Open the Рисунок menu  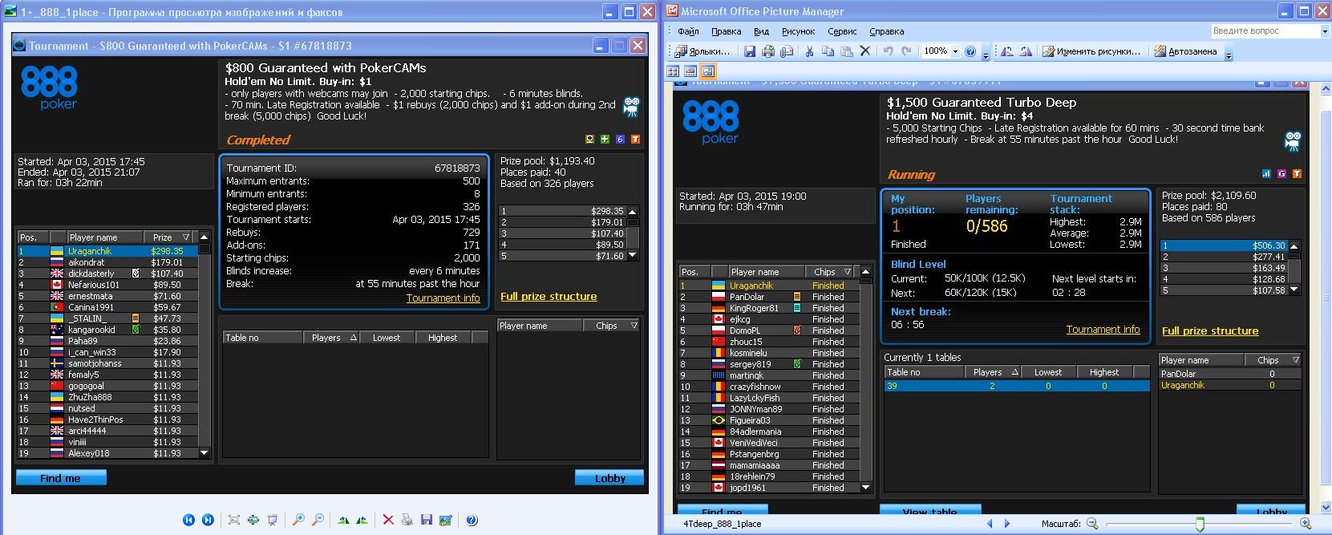click(x=798, y=31)
